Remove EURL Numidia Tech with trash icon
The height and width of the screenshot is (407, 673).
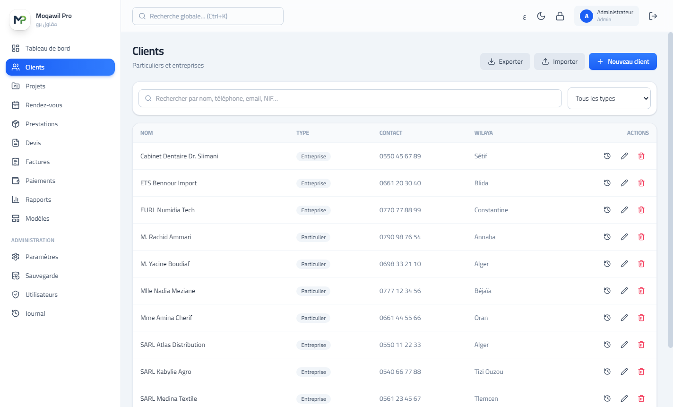tap(641, 210)
